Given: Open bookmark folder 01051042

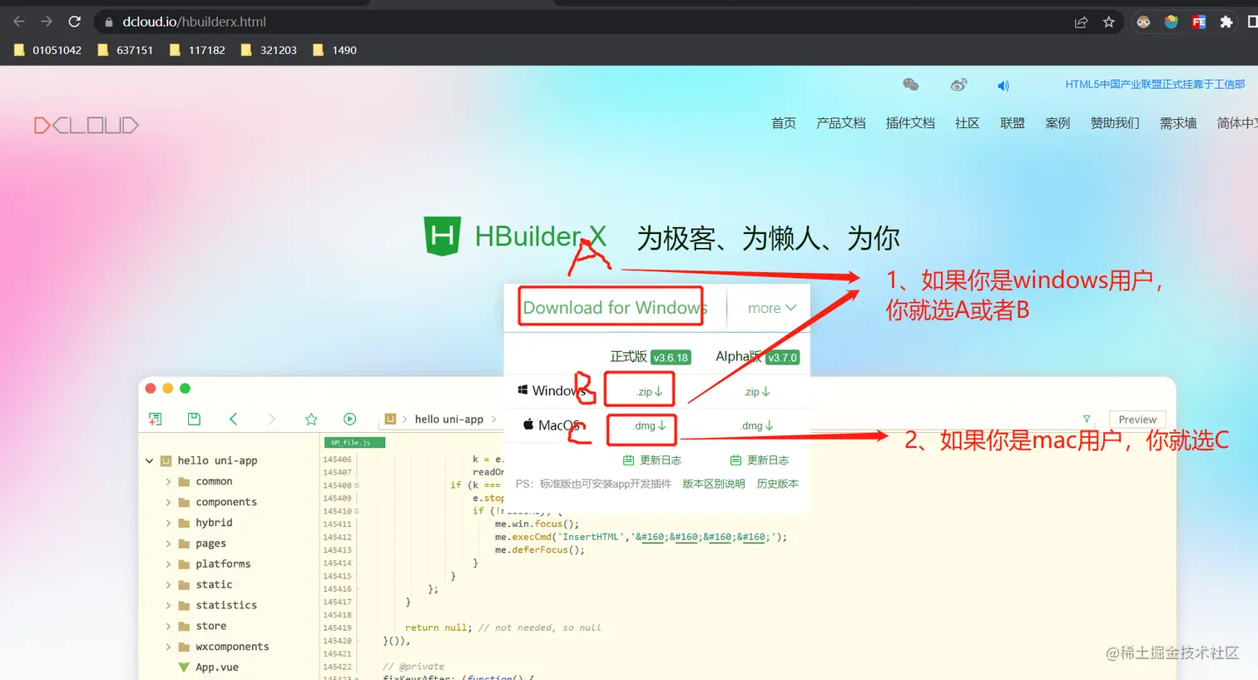Looking at the screenshot, I should (48, 50).
